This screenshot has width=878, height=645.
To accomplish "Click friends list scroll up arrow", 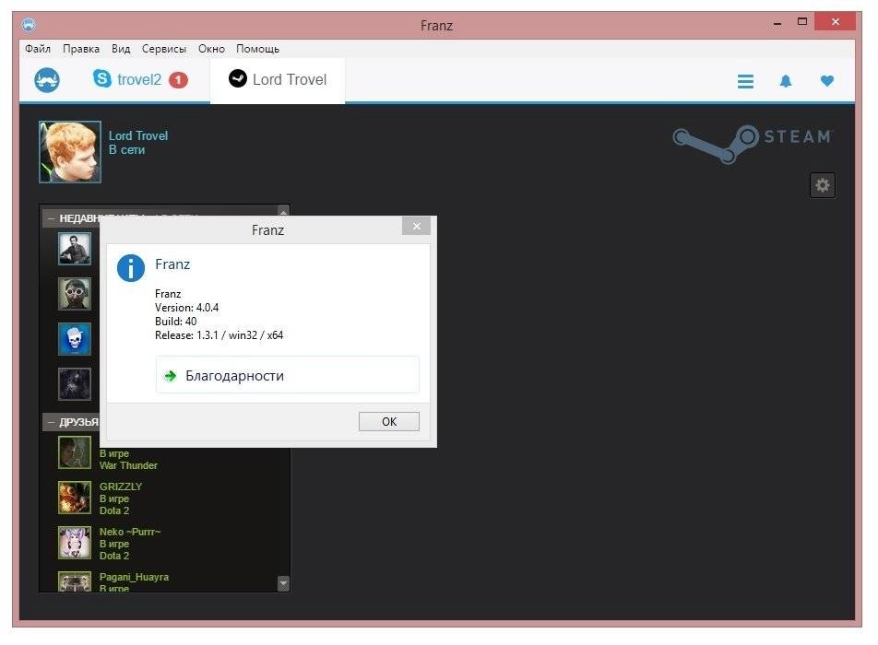I will tap(283, 211).
